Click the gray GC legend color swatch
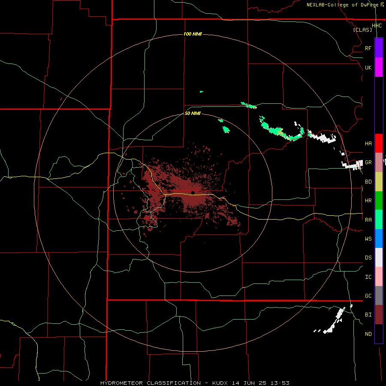 [379, 296]
